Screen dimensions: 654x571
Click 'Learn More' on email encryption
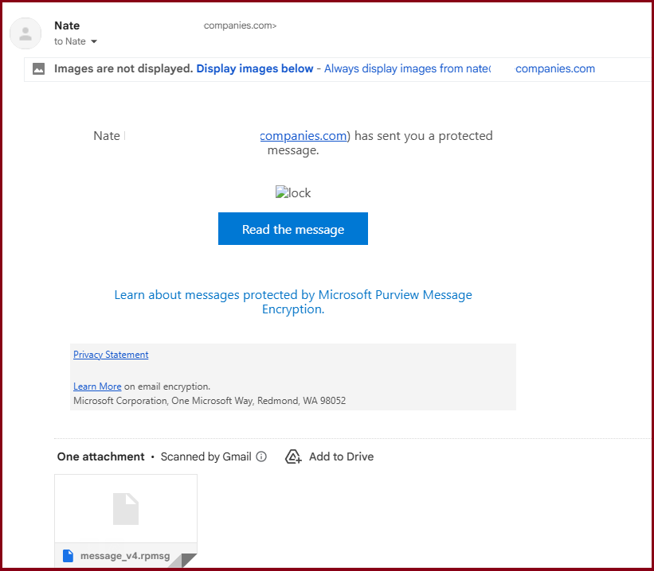pos(97,386)
